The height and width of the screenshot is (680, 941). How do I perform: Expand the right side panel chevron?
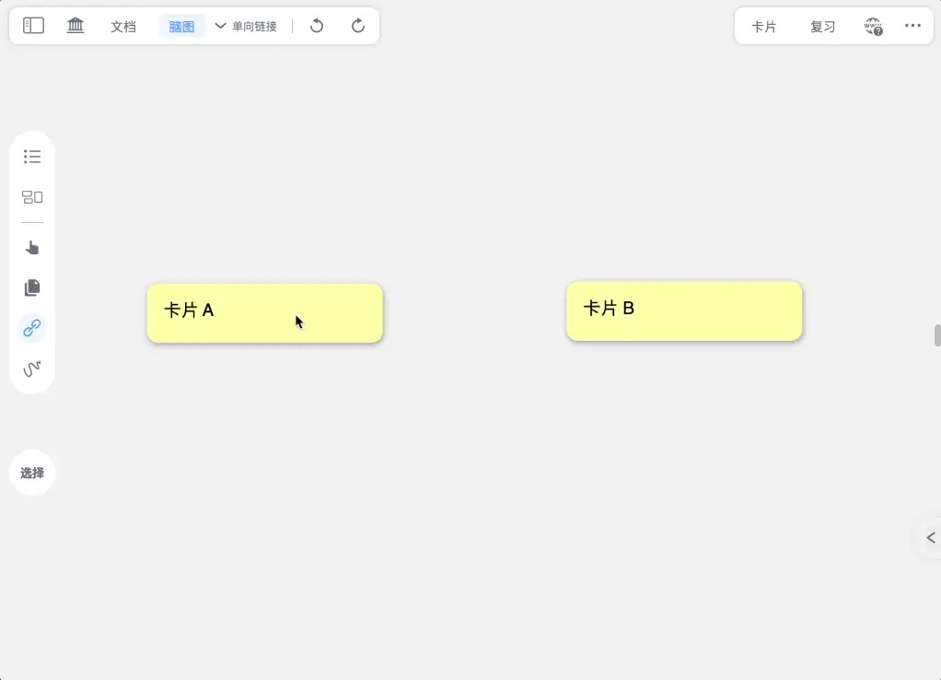[931, 537]
